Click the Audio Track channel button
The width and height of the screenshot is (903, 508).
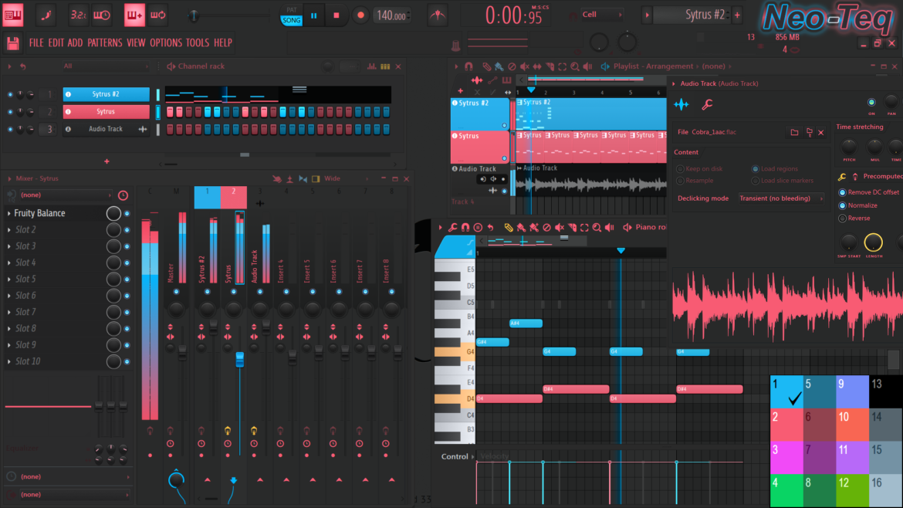click(106, 129)
